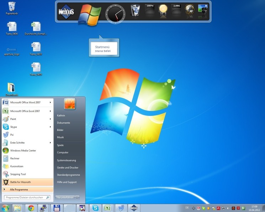Click the Nexus taskbar button

pos(134,208)
